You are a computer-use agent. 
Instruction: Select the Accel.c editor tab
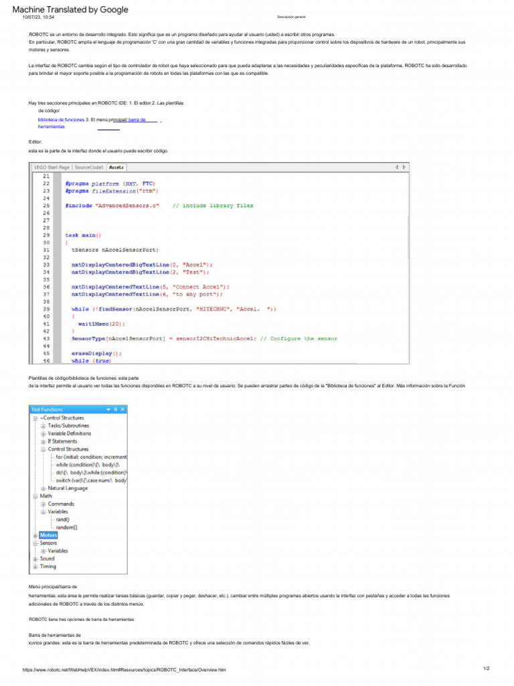[116, 167]
